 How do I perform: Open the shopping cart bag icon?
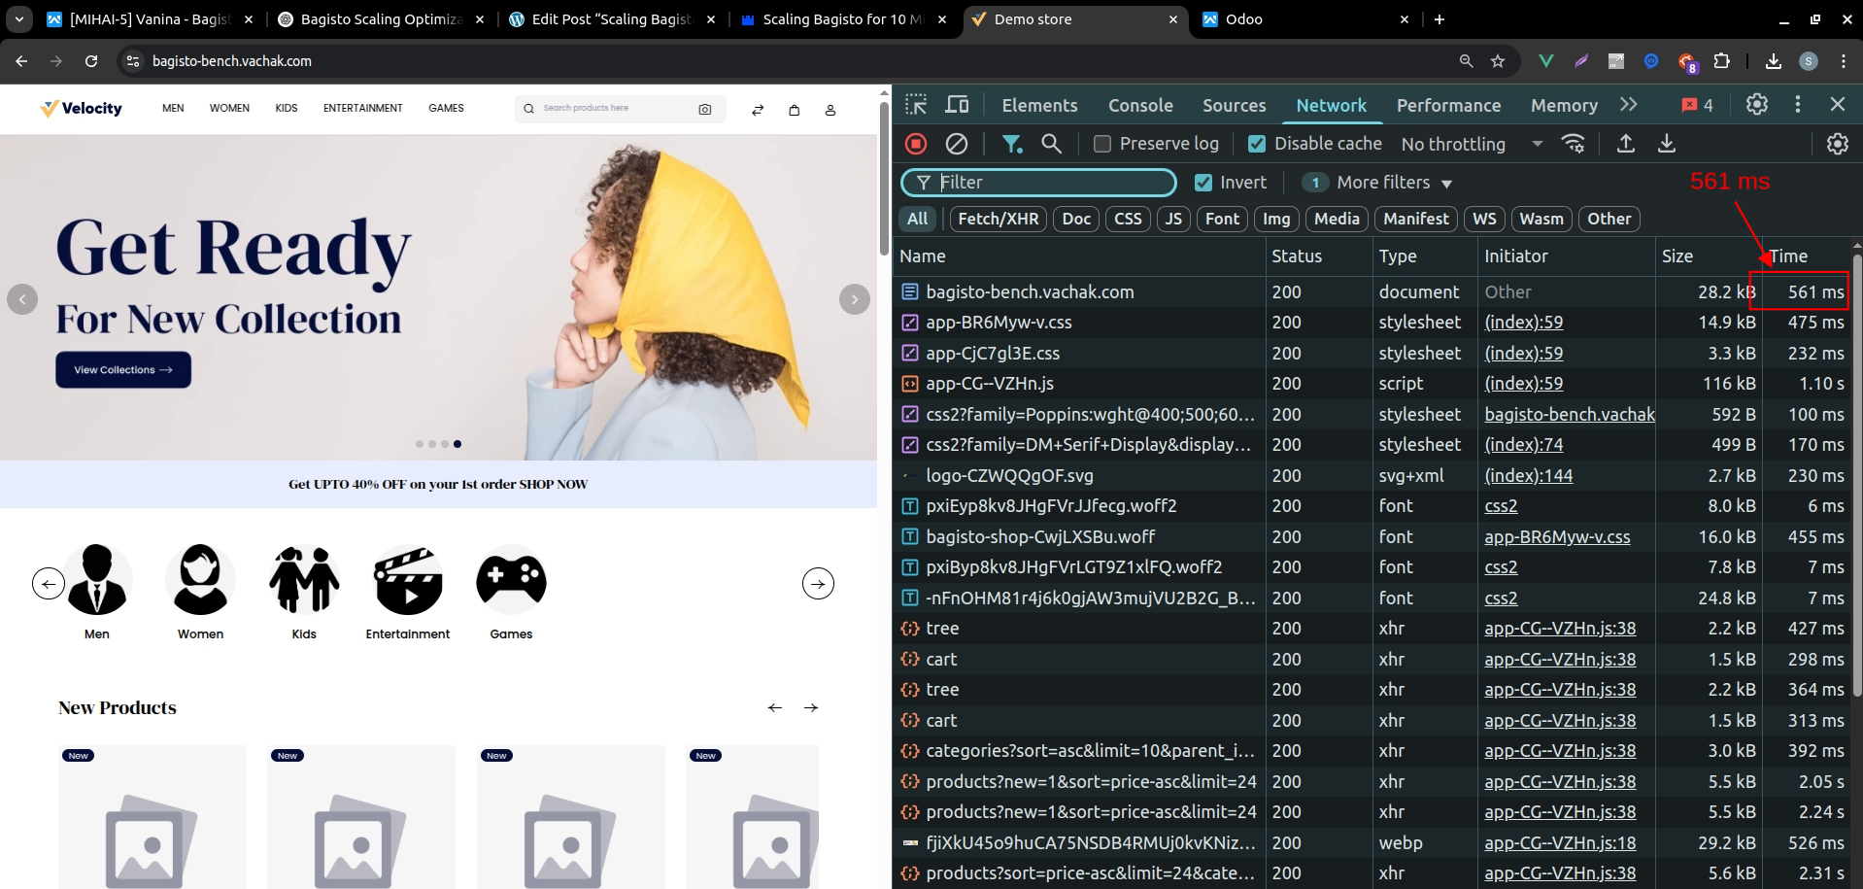coord(795,110)
